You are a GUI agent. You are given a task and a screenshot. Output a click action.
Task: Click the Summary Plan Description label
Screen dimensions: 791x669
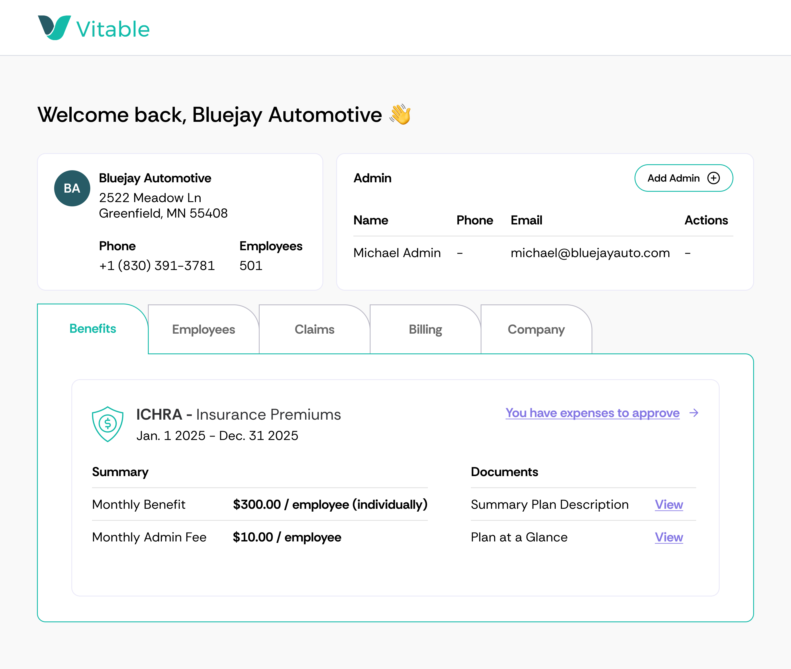tap(550, 504)
